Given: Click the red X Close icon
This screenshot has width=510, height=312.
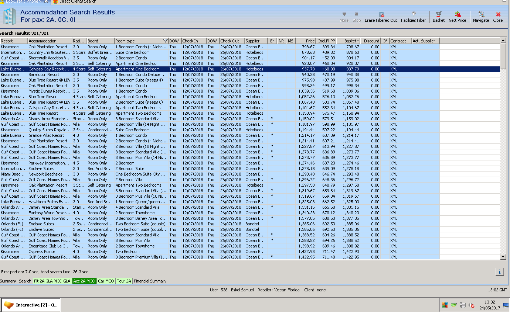Looking at the screenshot, I should [x=498, y=15].
